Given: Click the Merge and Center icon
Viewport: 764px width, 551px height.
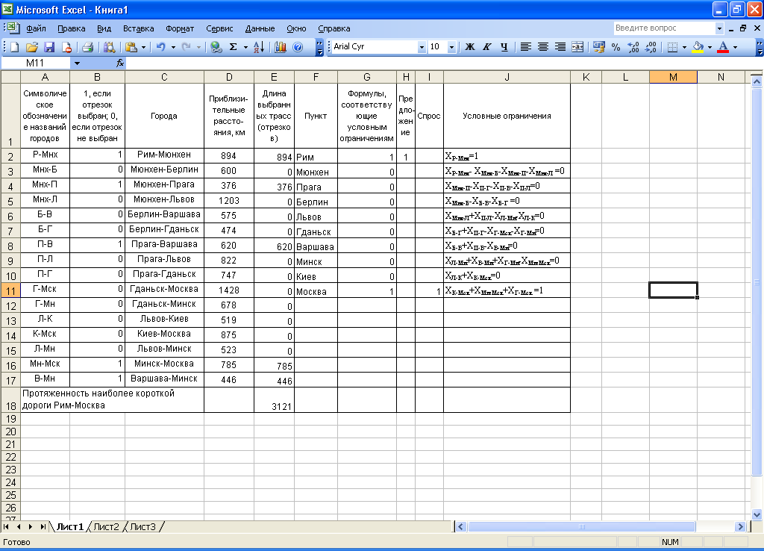Looking at the screenshot, I should [x=577, y=46].
